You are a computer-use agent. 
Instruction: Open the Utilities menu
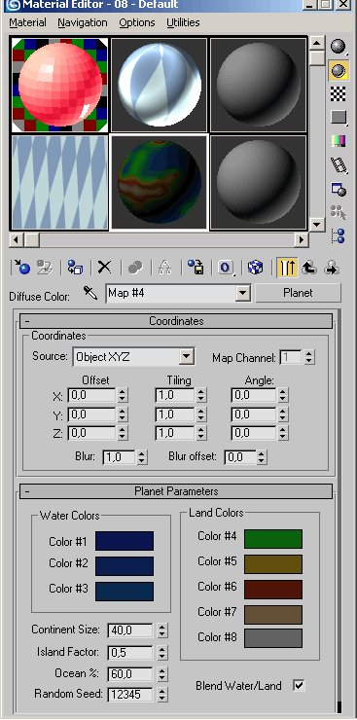pos(183,22)
